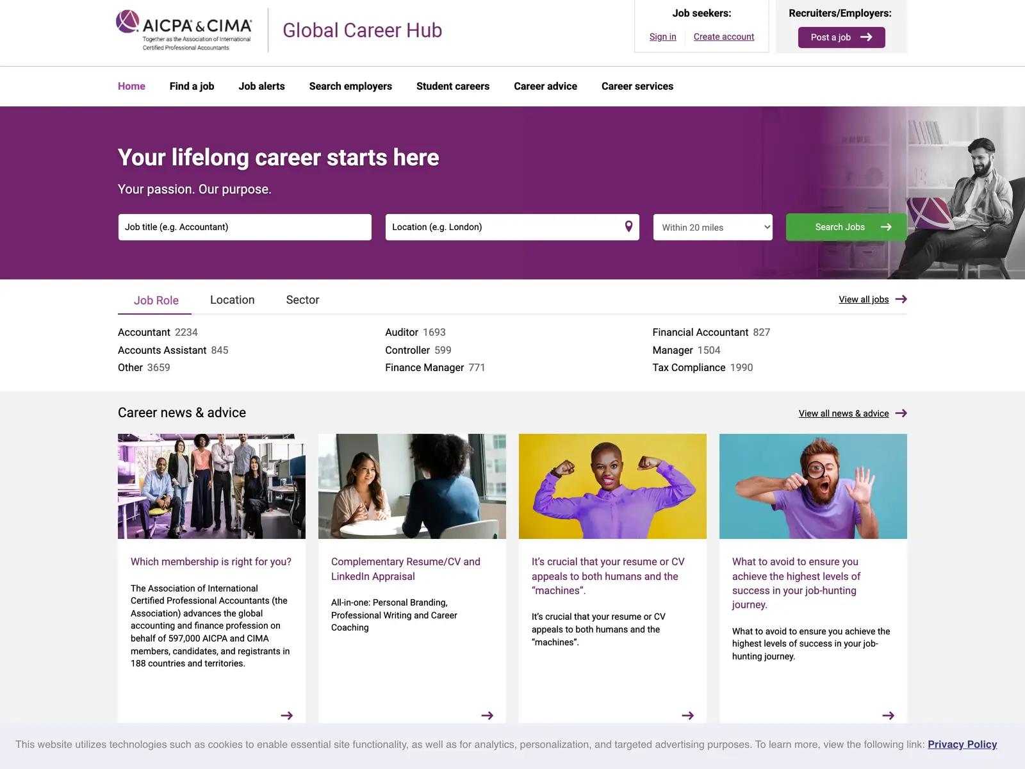Open 'Which membership is right for you?' headline

tap(211, 561)
